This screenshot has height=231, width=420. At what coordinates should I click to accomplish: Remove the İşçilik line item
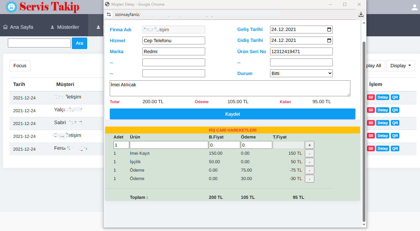[309, 162]
